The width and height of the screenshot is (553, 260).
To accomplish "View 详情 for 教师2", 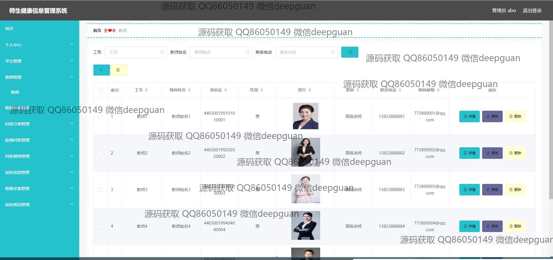I will (x=469, y=153).
